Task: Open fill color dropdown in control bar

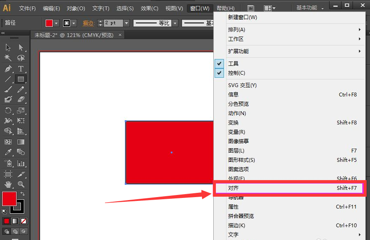Action: tap(56, 23)
